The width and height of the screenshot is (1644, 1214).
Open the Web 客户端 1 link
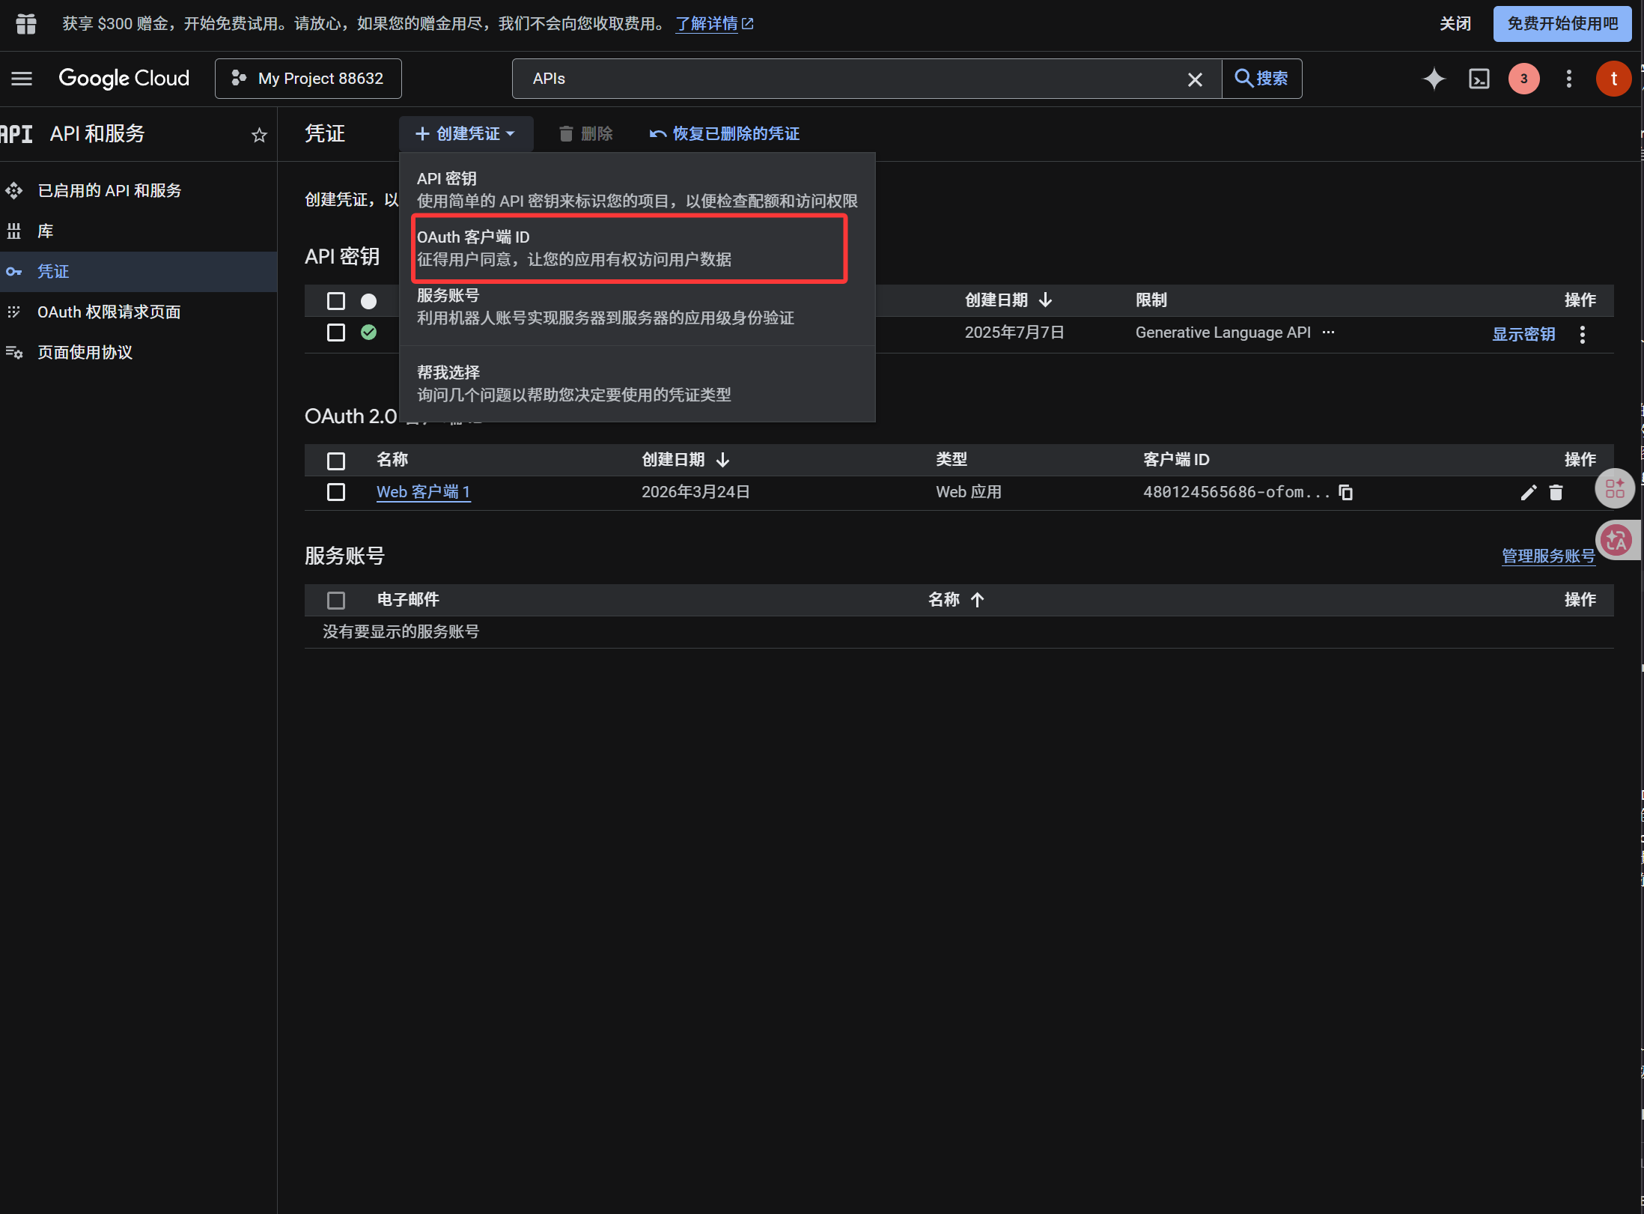click(423, 492)
